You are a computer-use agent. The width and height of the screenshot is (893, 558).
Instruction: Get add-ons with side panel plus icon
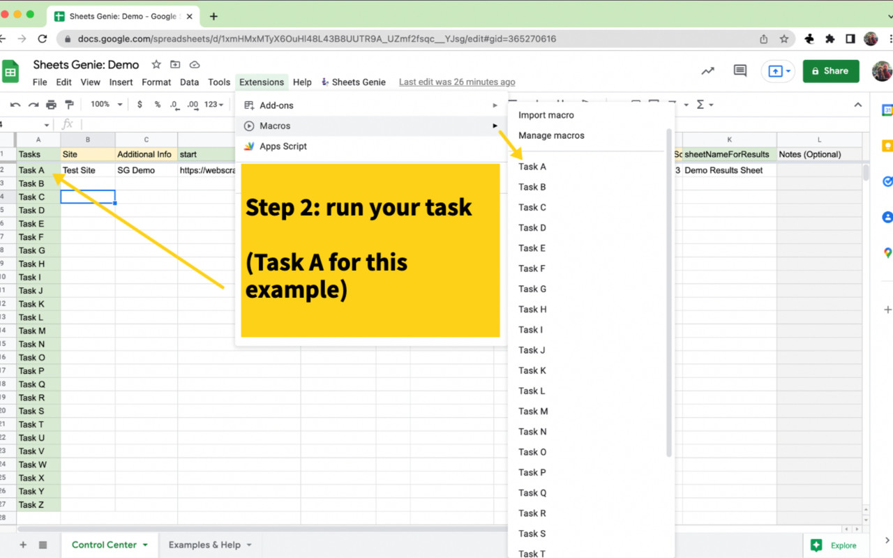[887, 309]
